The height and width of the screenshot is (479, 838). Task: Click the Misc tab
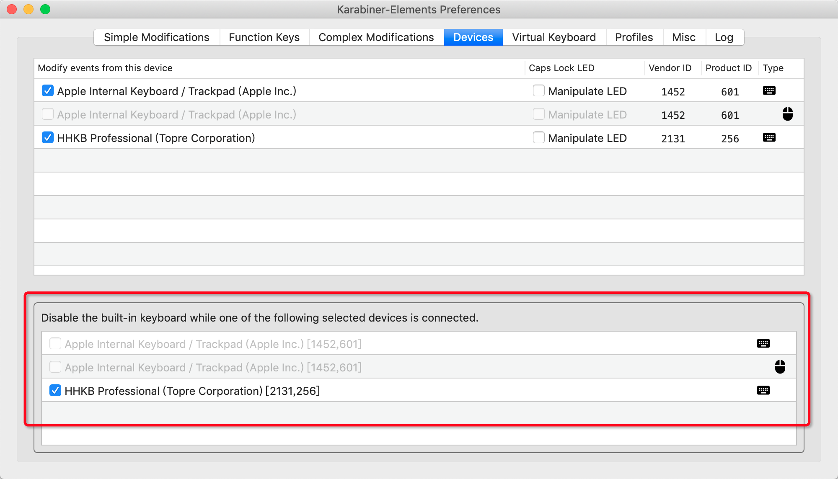[685, 37]
